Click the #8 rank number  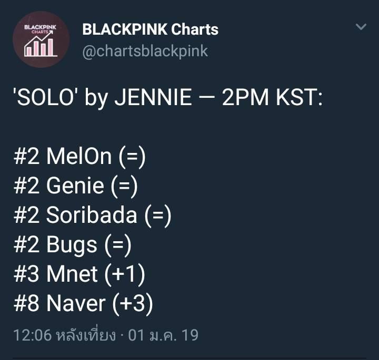tap(27, 304)
